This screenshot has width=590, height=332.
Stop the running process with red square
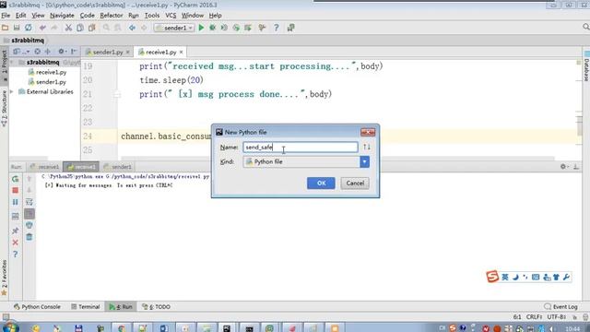click(x=15, y=191)
